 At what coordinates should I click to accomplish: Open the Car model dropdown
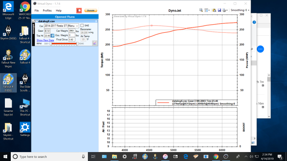point(61,26)
